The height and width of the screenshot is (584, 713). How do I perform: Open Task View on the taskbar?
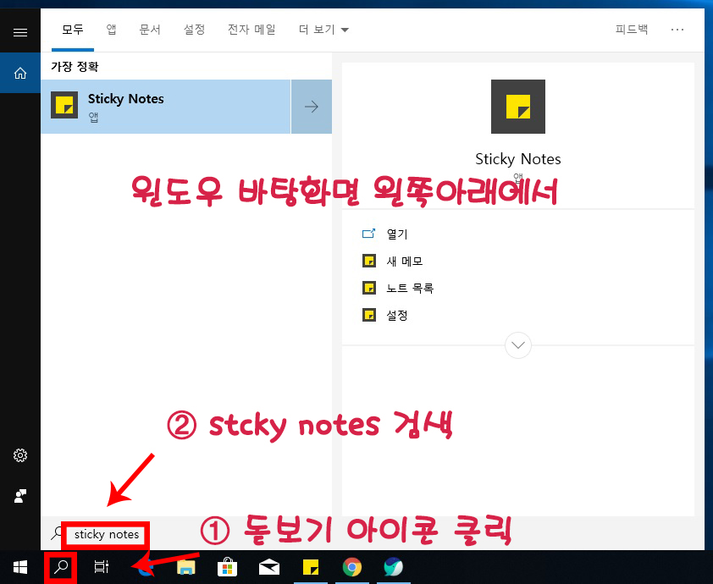tap(102, 567)
